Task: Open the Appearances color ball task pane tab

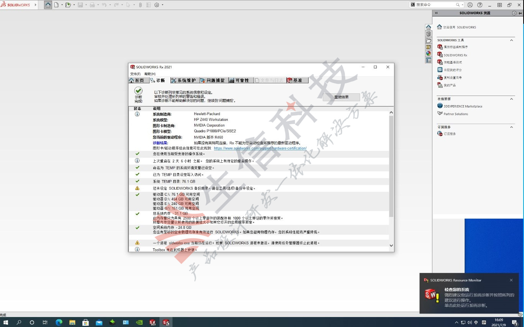Action: tap(429, 53)
